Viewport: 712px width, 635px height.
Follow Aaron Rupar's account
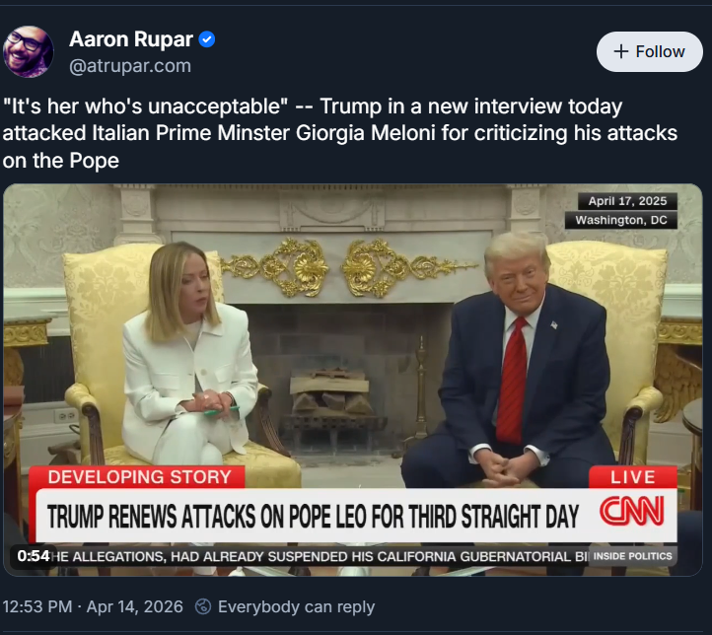(649, 51)
